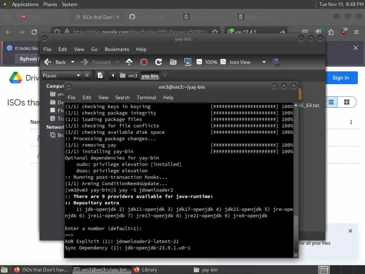
Task: Open the terminal View menu
Action: tap(103, 97)
